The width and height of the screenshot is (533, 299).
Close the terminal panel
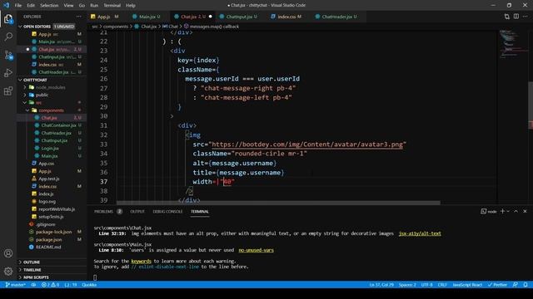click(525, 211)
